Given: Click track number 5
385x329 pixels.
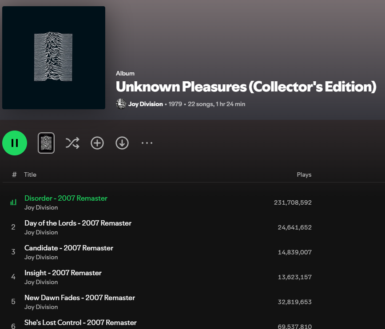Looking at the screenshot, I should (x=13, y=301).
